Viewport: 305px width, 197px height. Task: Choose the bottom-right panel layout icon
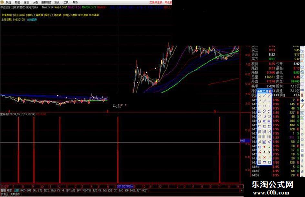point(269,162)
